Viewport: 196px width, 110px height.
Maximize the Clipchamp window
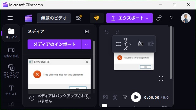coord(175,5)
